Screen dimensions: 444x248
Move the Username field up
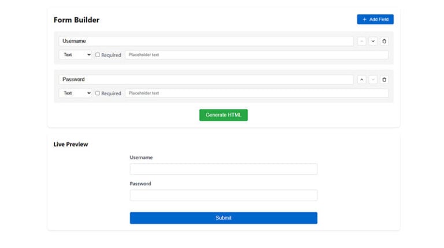(x=361, y=42)
